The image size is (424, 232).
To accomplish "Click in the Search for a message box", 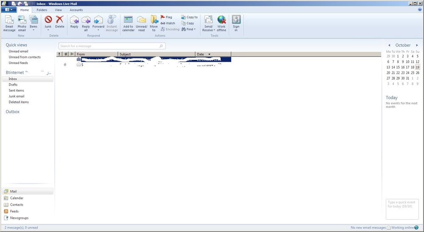I will click(x=112, y=46).
